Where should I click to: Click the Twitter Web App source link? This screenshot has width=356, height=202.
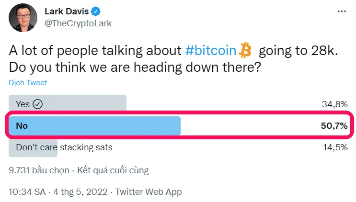pos(149,192)
